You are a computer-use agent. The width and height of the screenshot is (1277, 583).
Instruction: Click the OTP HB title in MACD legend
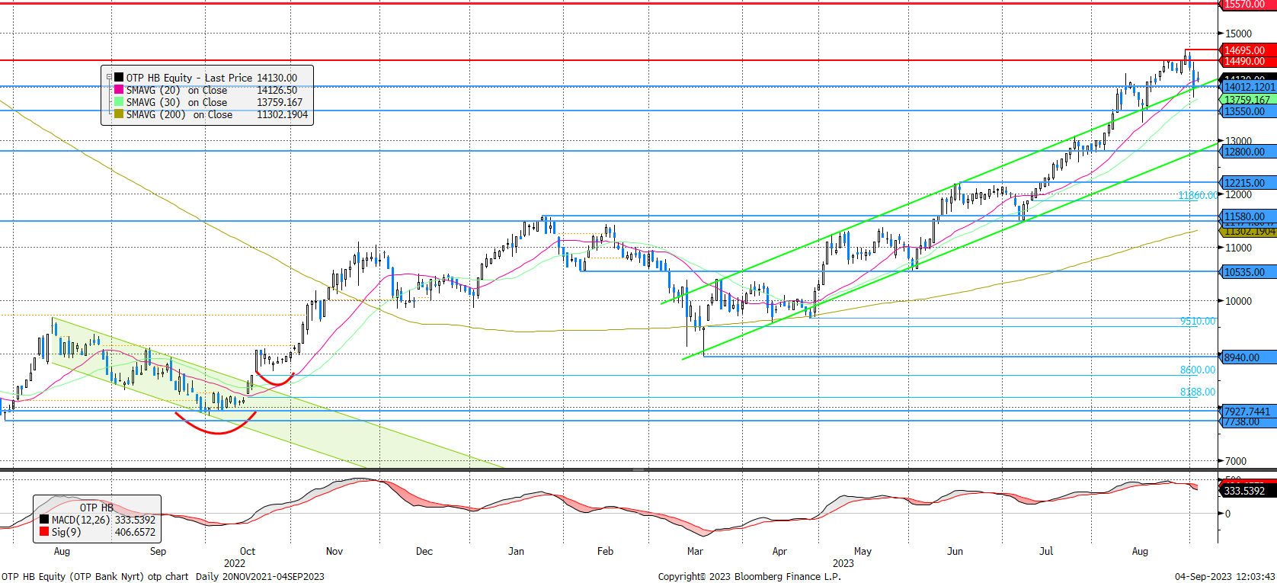coord(97,508)
